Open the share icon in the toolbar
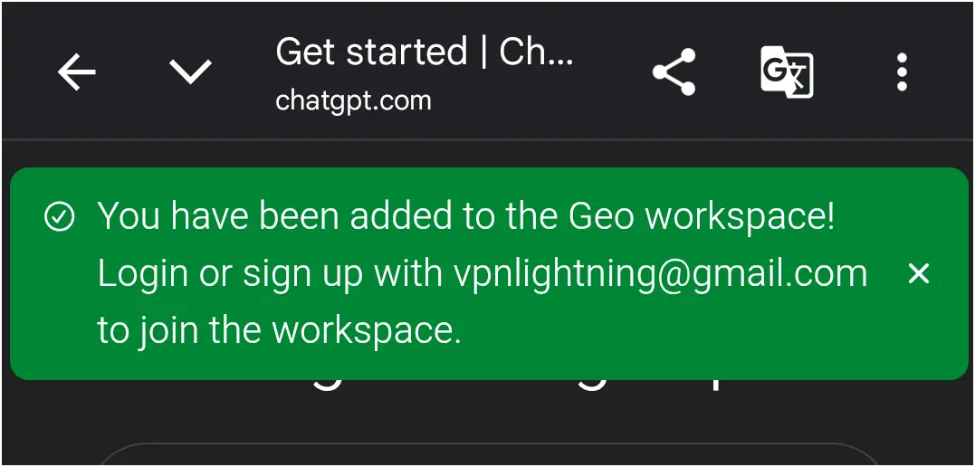This screenshot has width=975, height=467. (674, 72)
